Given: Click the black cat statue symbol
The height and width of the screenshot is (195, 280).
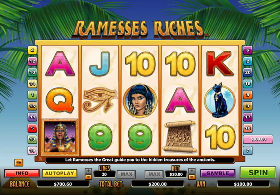Looking at the screenshot, I should (x=220, y=100).
